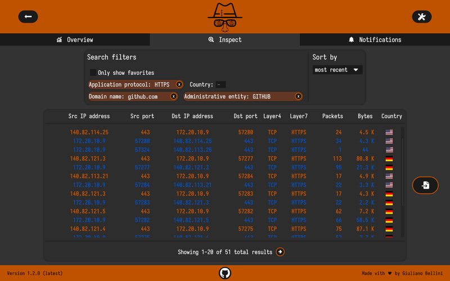Switch to the Overview tab
The width and height of the screenshot is (450, 281).
tap(75, 40)
